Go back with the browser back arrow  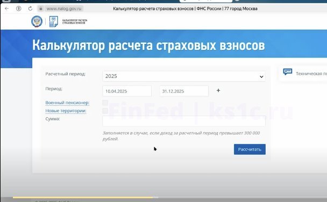point(6,9)
